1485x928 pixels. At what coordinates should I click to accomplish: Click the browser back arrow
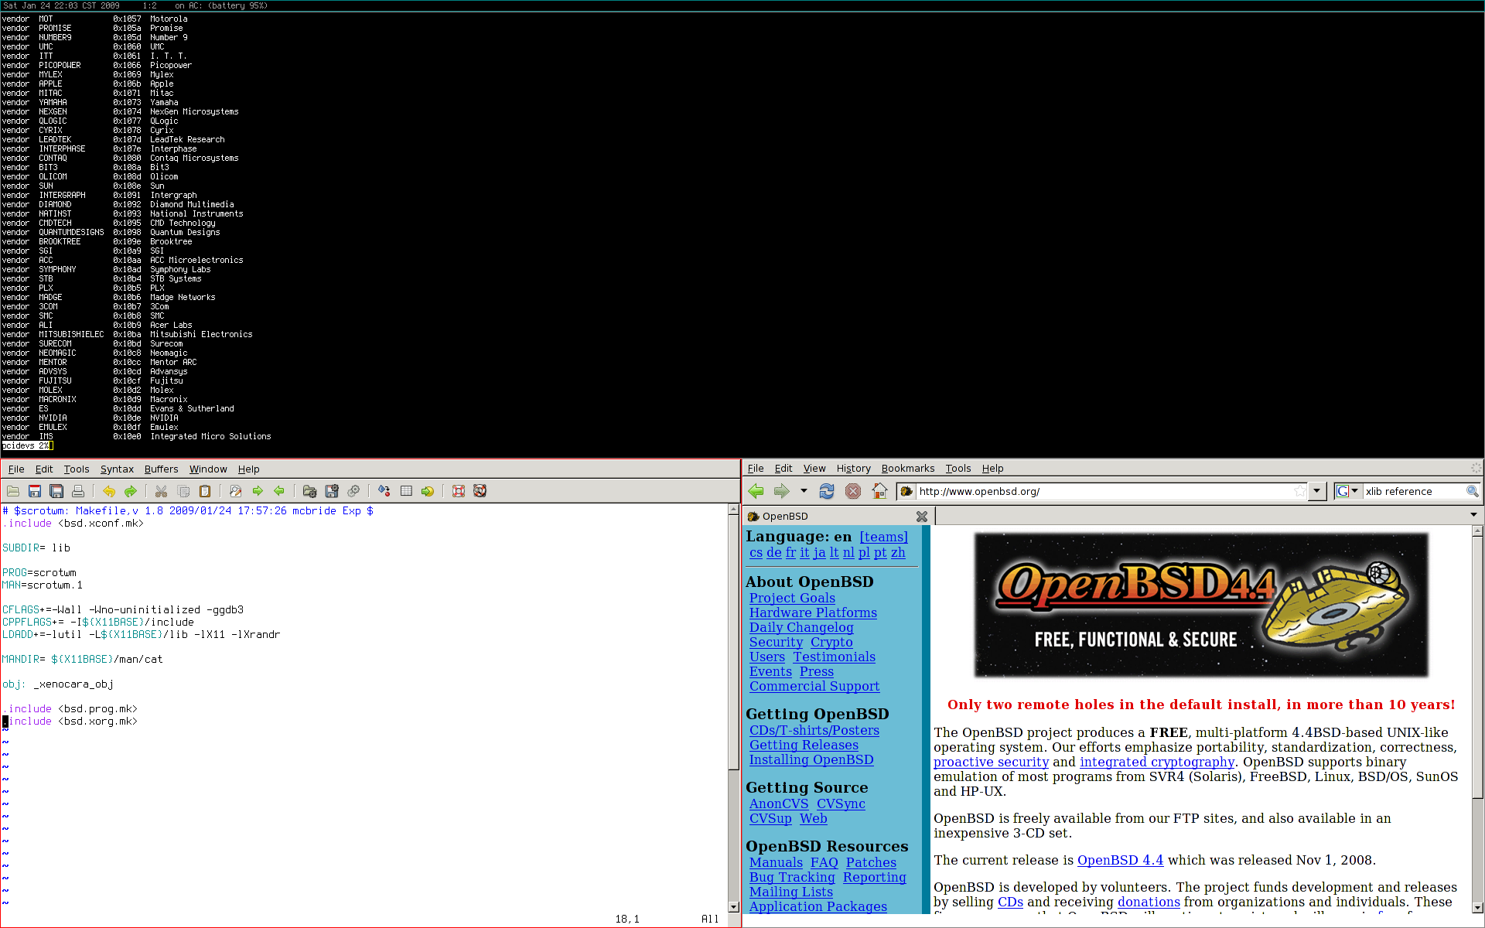point(756,491)
